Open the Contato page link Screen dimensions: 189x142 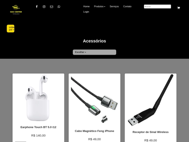tap(127, 6)
